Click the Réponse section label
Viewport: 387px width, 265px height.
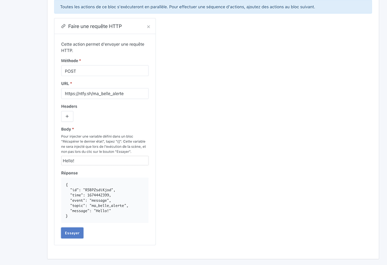point(70,173)
